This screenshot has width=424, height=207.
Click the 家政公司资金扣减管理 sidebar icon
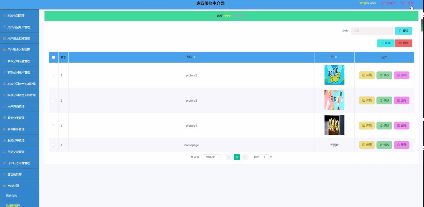(x=4, y=84)
